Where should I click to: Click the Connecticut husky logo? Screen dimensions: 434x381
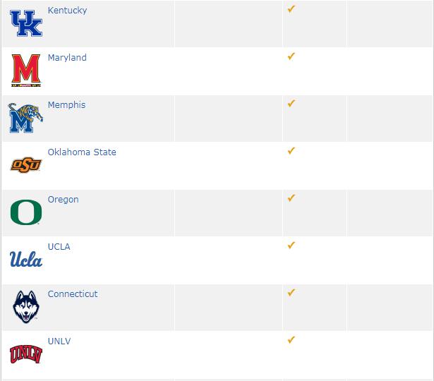tap(26, 307)
